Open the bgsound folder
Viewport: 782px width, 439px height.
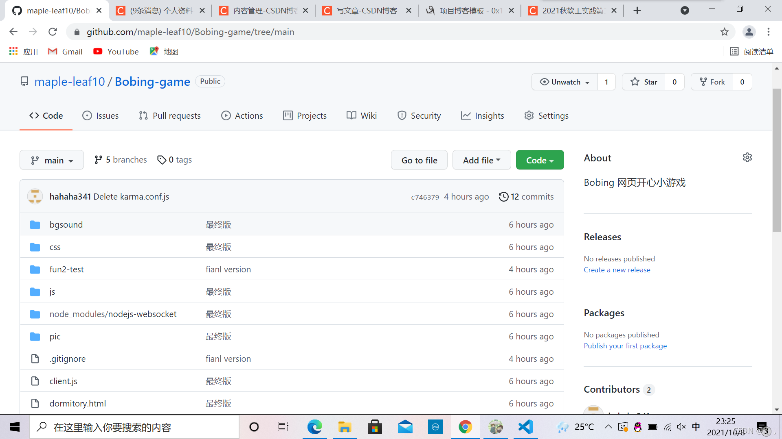coord(66,224)
